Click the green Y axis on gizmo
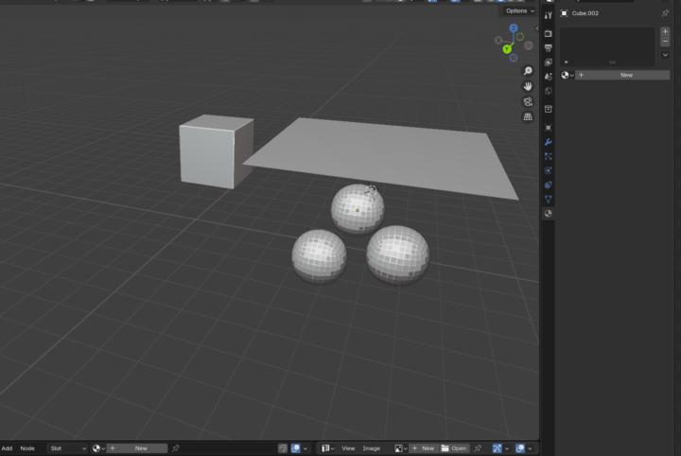Screen dimensions: 681x456 click(507, 49)
